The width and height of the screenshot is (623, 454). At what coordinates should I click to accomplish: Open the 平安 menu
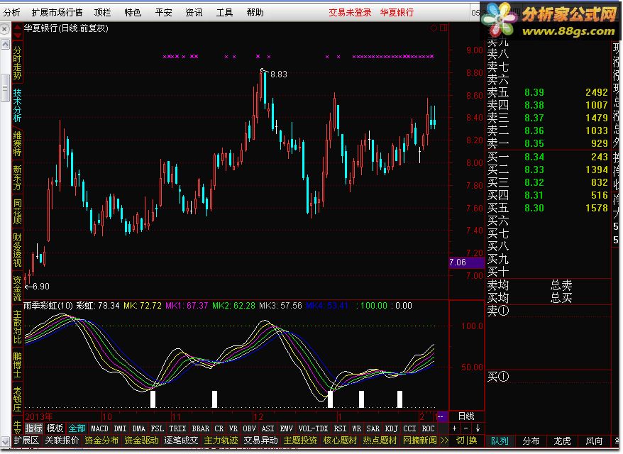click(163, 13)
